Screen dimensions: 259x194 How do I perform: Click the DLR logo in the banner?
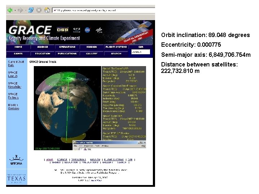99,30
